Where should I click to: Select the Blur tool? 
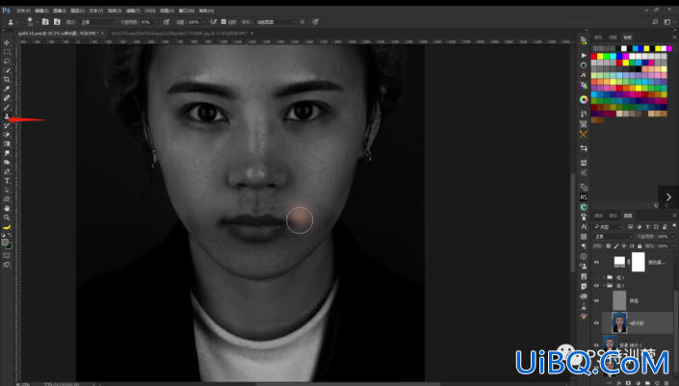[x=7, y=153]
